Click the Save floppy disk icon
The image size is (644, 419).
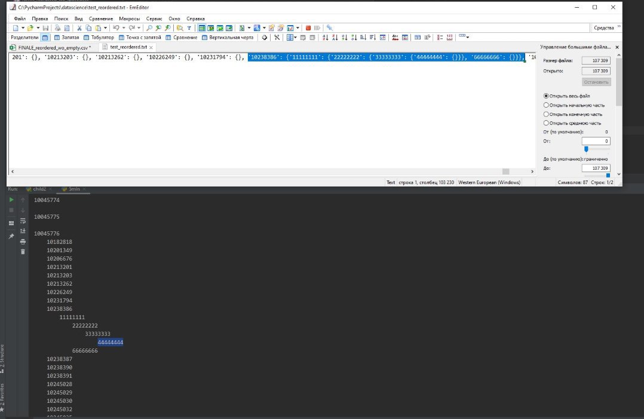tap(45, 28)
